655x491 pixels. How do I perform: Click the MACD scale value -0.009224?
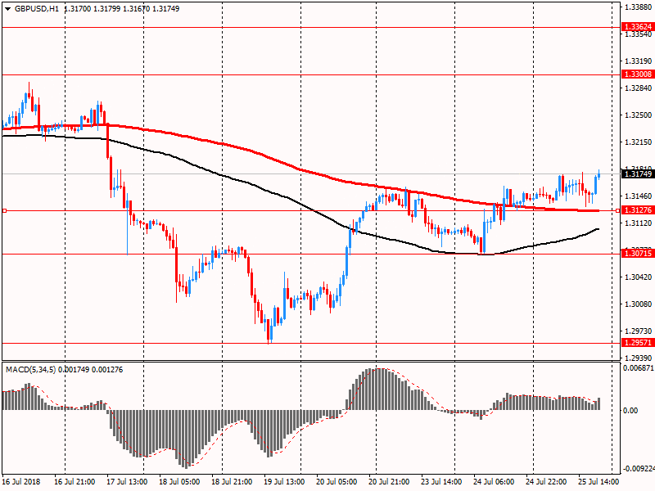[x=639, y=469]
